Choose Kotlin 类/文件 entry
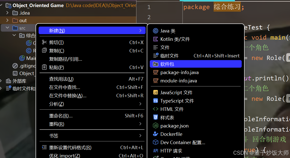290x158 pixels. (196, 39)
